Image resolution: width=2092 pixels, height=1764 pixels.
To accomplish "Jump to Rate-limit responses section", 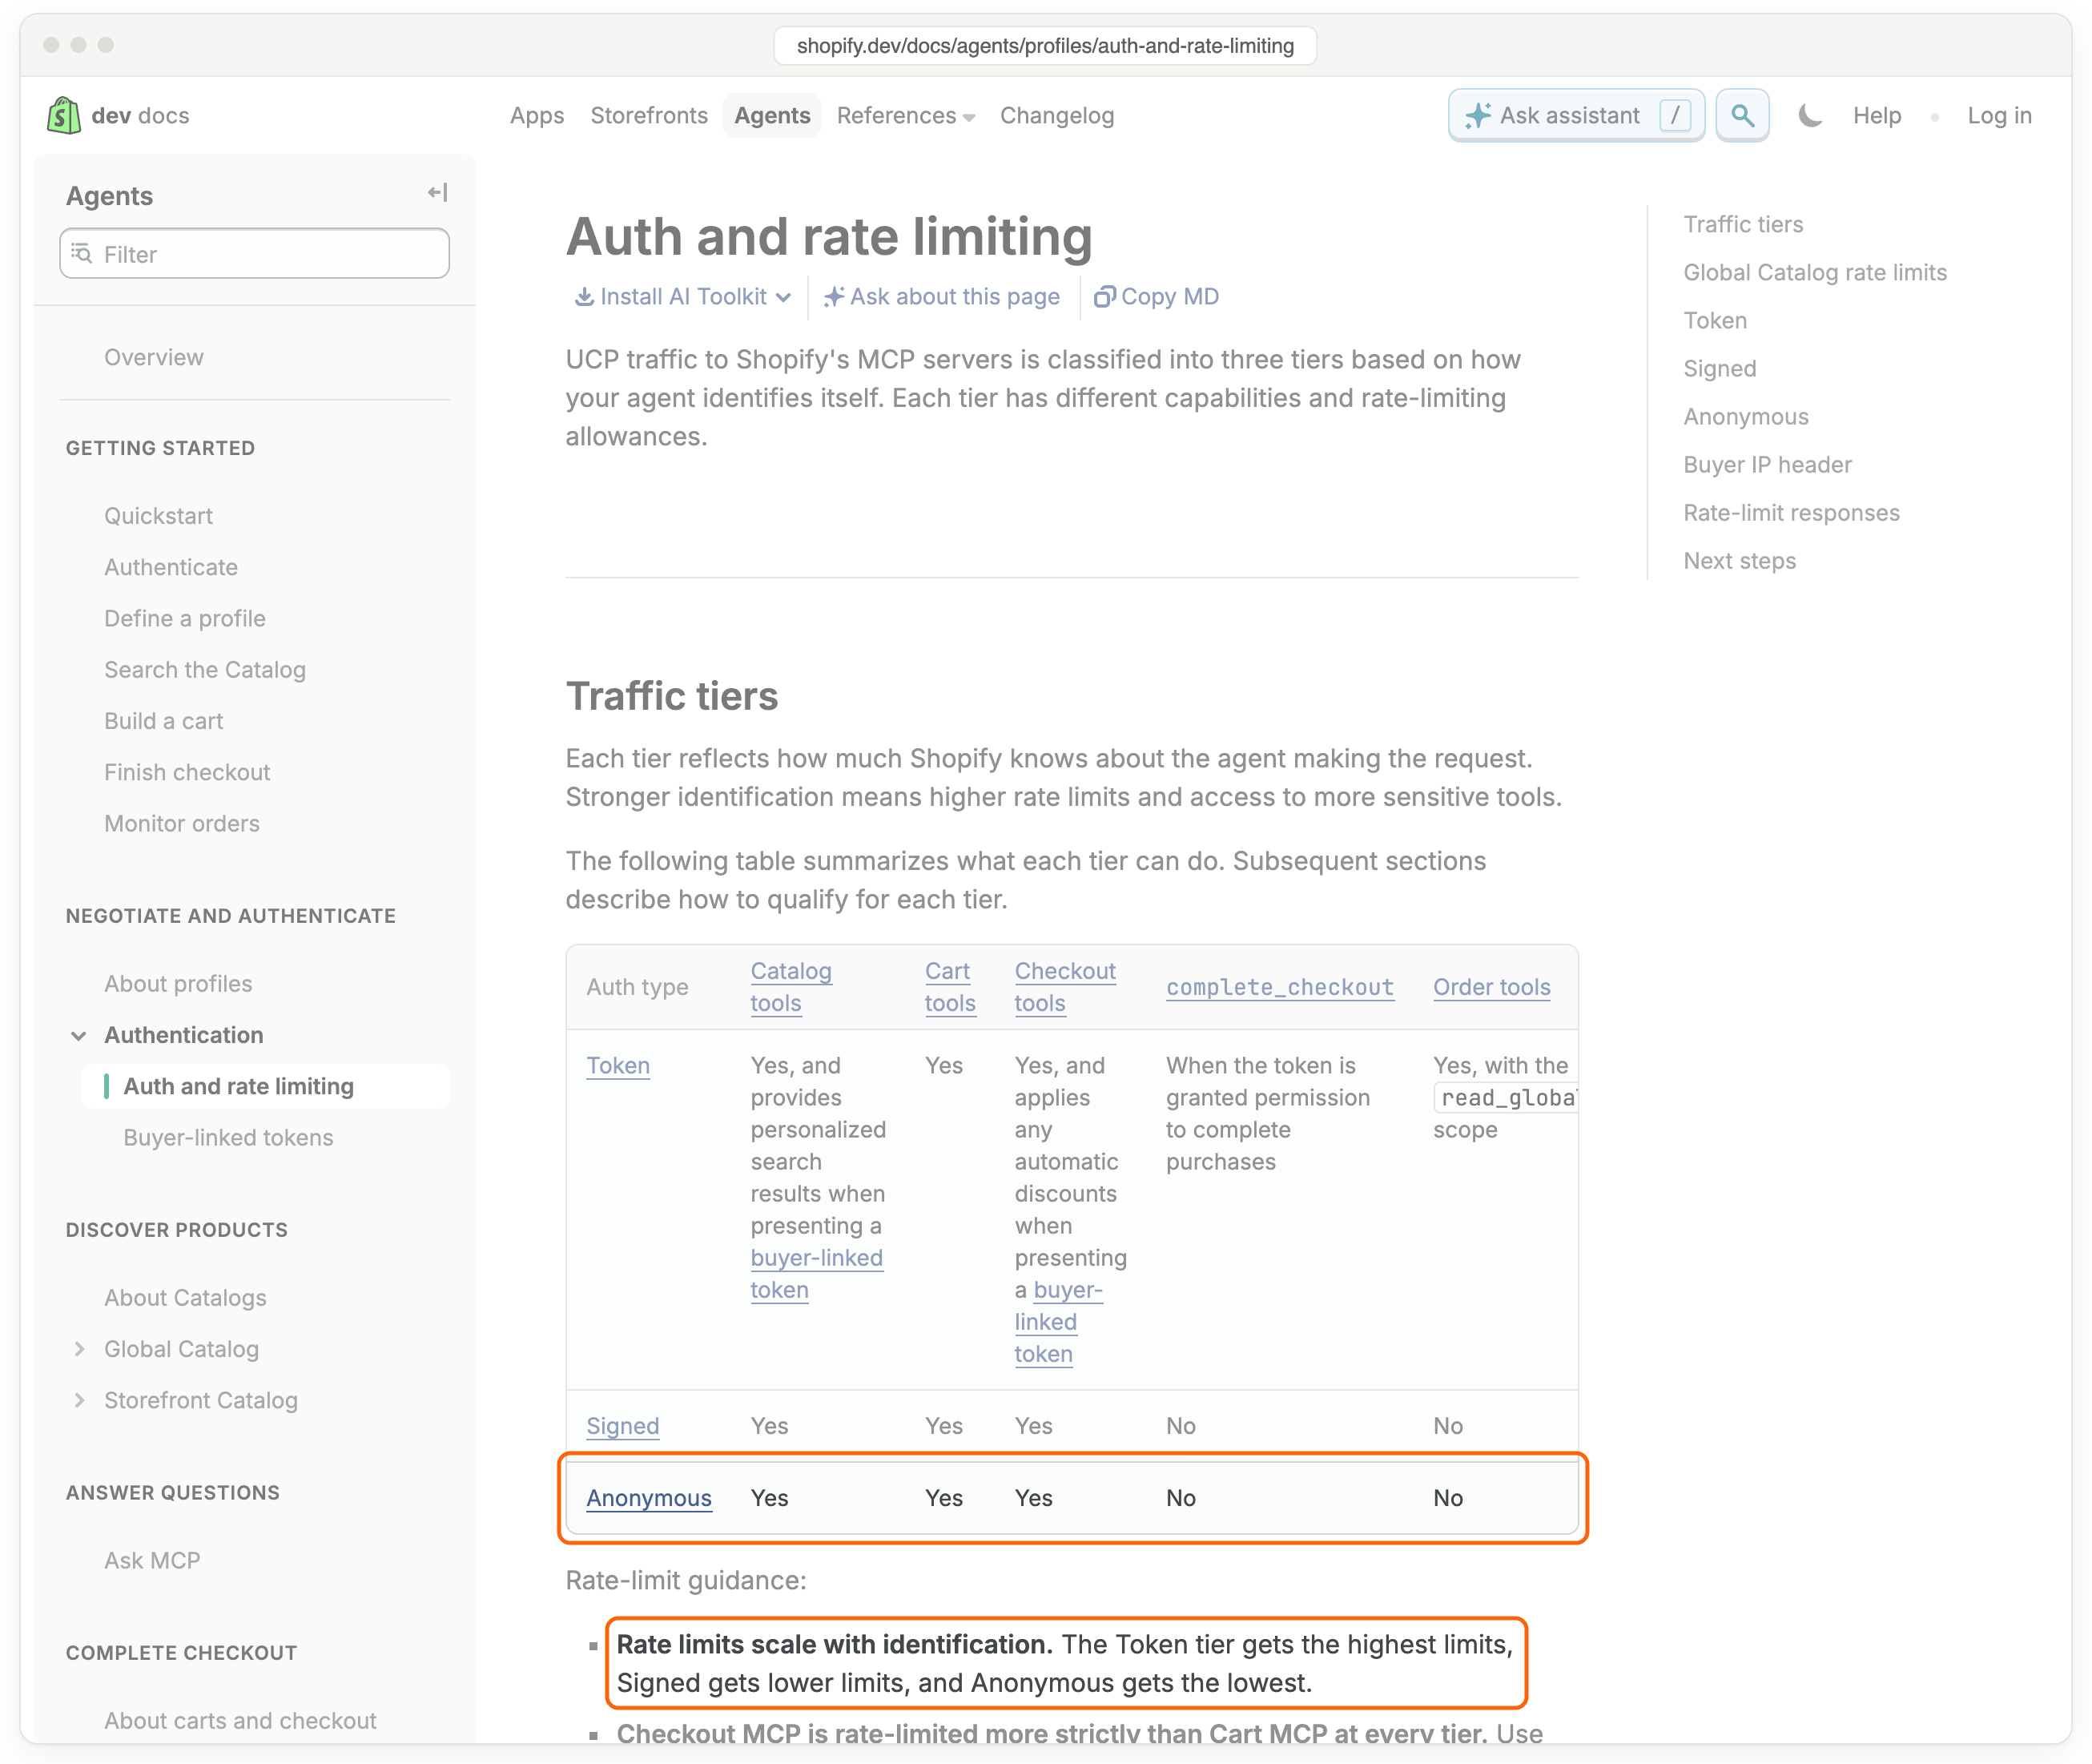I will 1791,513.
